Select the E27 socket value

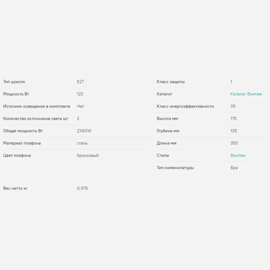pos(80,82)
